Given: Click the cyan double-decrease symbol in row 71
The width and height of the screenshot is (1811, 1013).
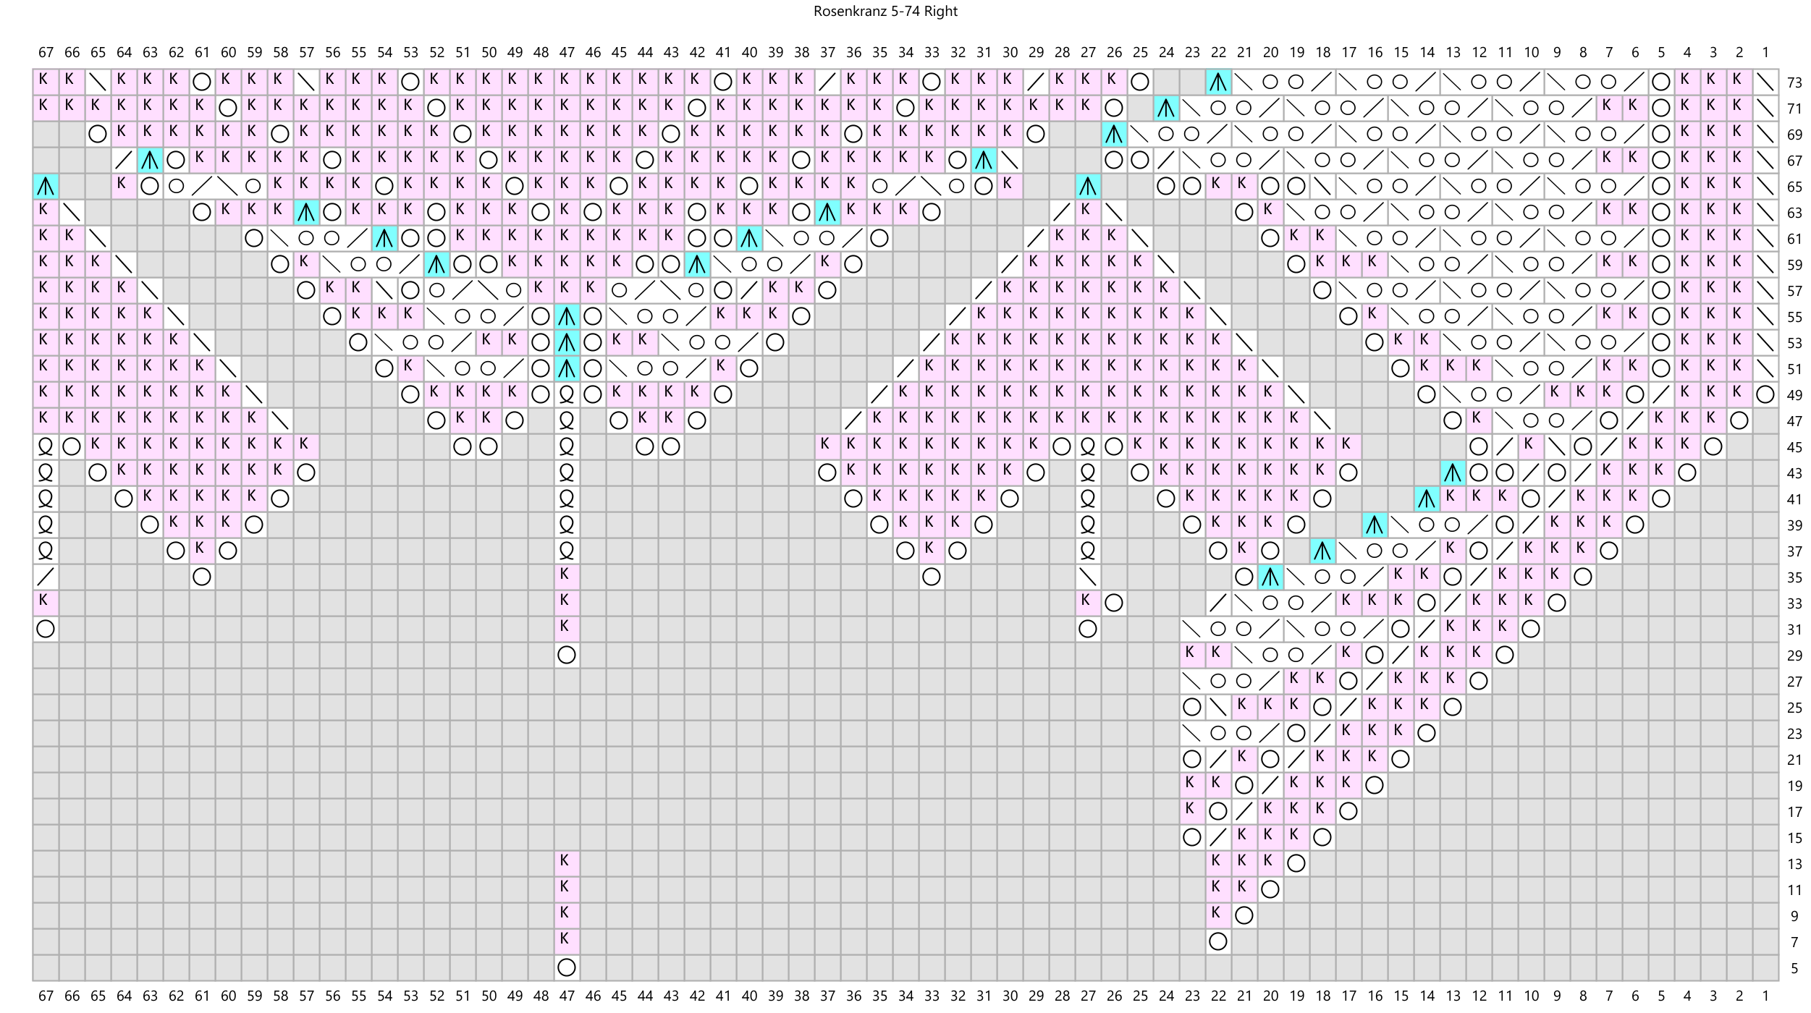Looking at the screenshot, I should click(1166, 109).
